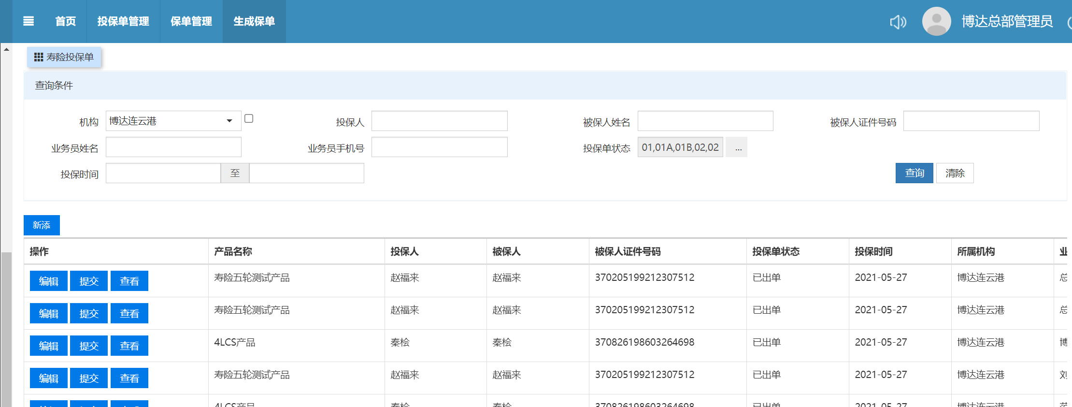Click the grid icon beside 寿险投保单
The height and width of the screenshot is (407, 1072).
[x=39, y=57]
